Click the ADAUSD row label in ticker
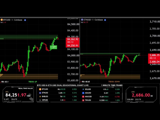This screenshot has width=160, height=120. point(88,93)
